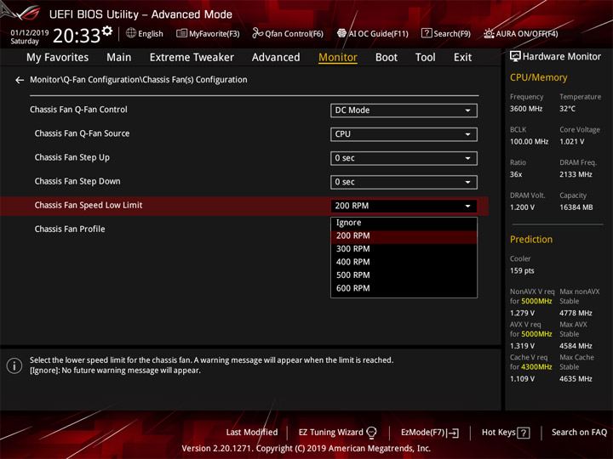
Task: Click the 1.319 V AVX voltage value
Action: [522, 346]
